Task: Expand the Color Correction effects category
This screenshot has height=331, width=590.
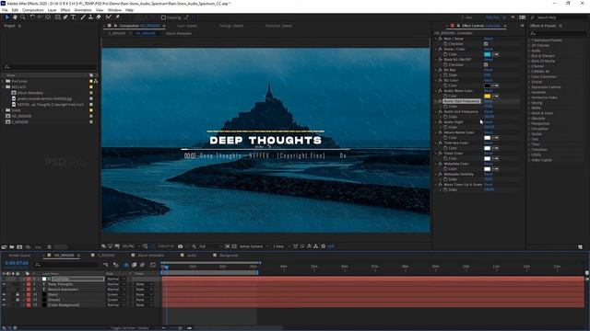Action: pyautogui.click(x=529, y=76)
